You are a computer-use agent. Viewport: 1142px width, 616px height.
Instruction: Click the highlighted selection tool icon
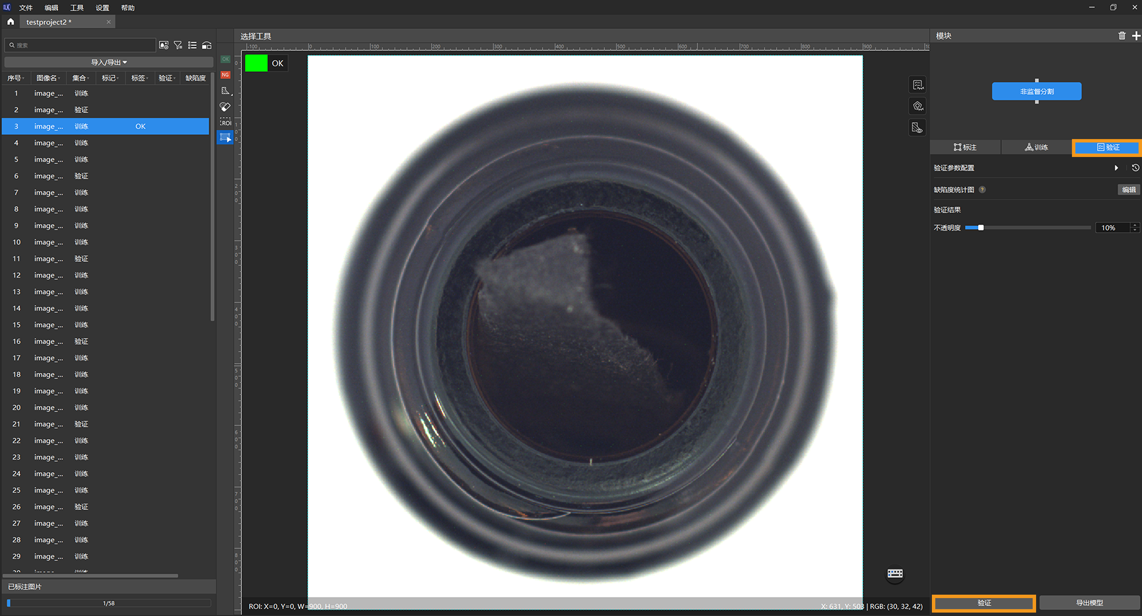point(225,137)
